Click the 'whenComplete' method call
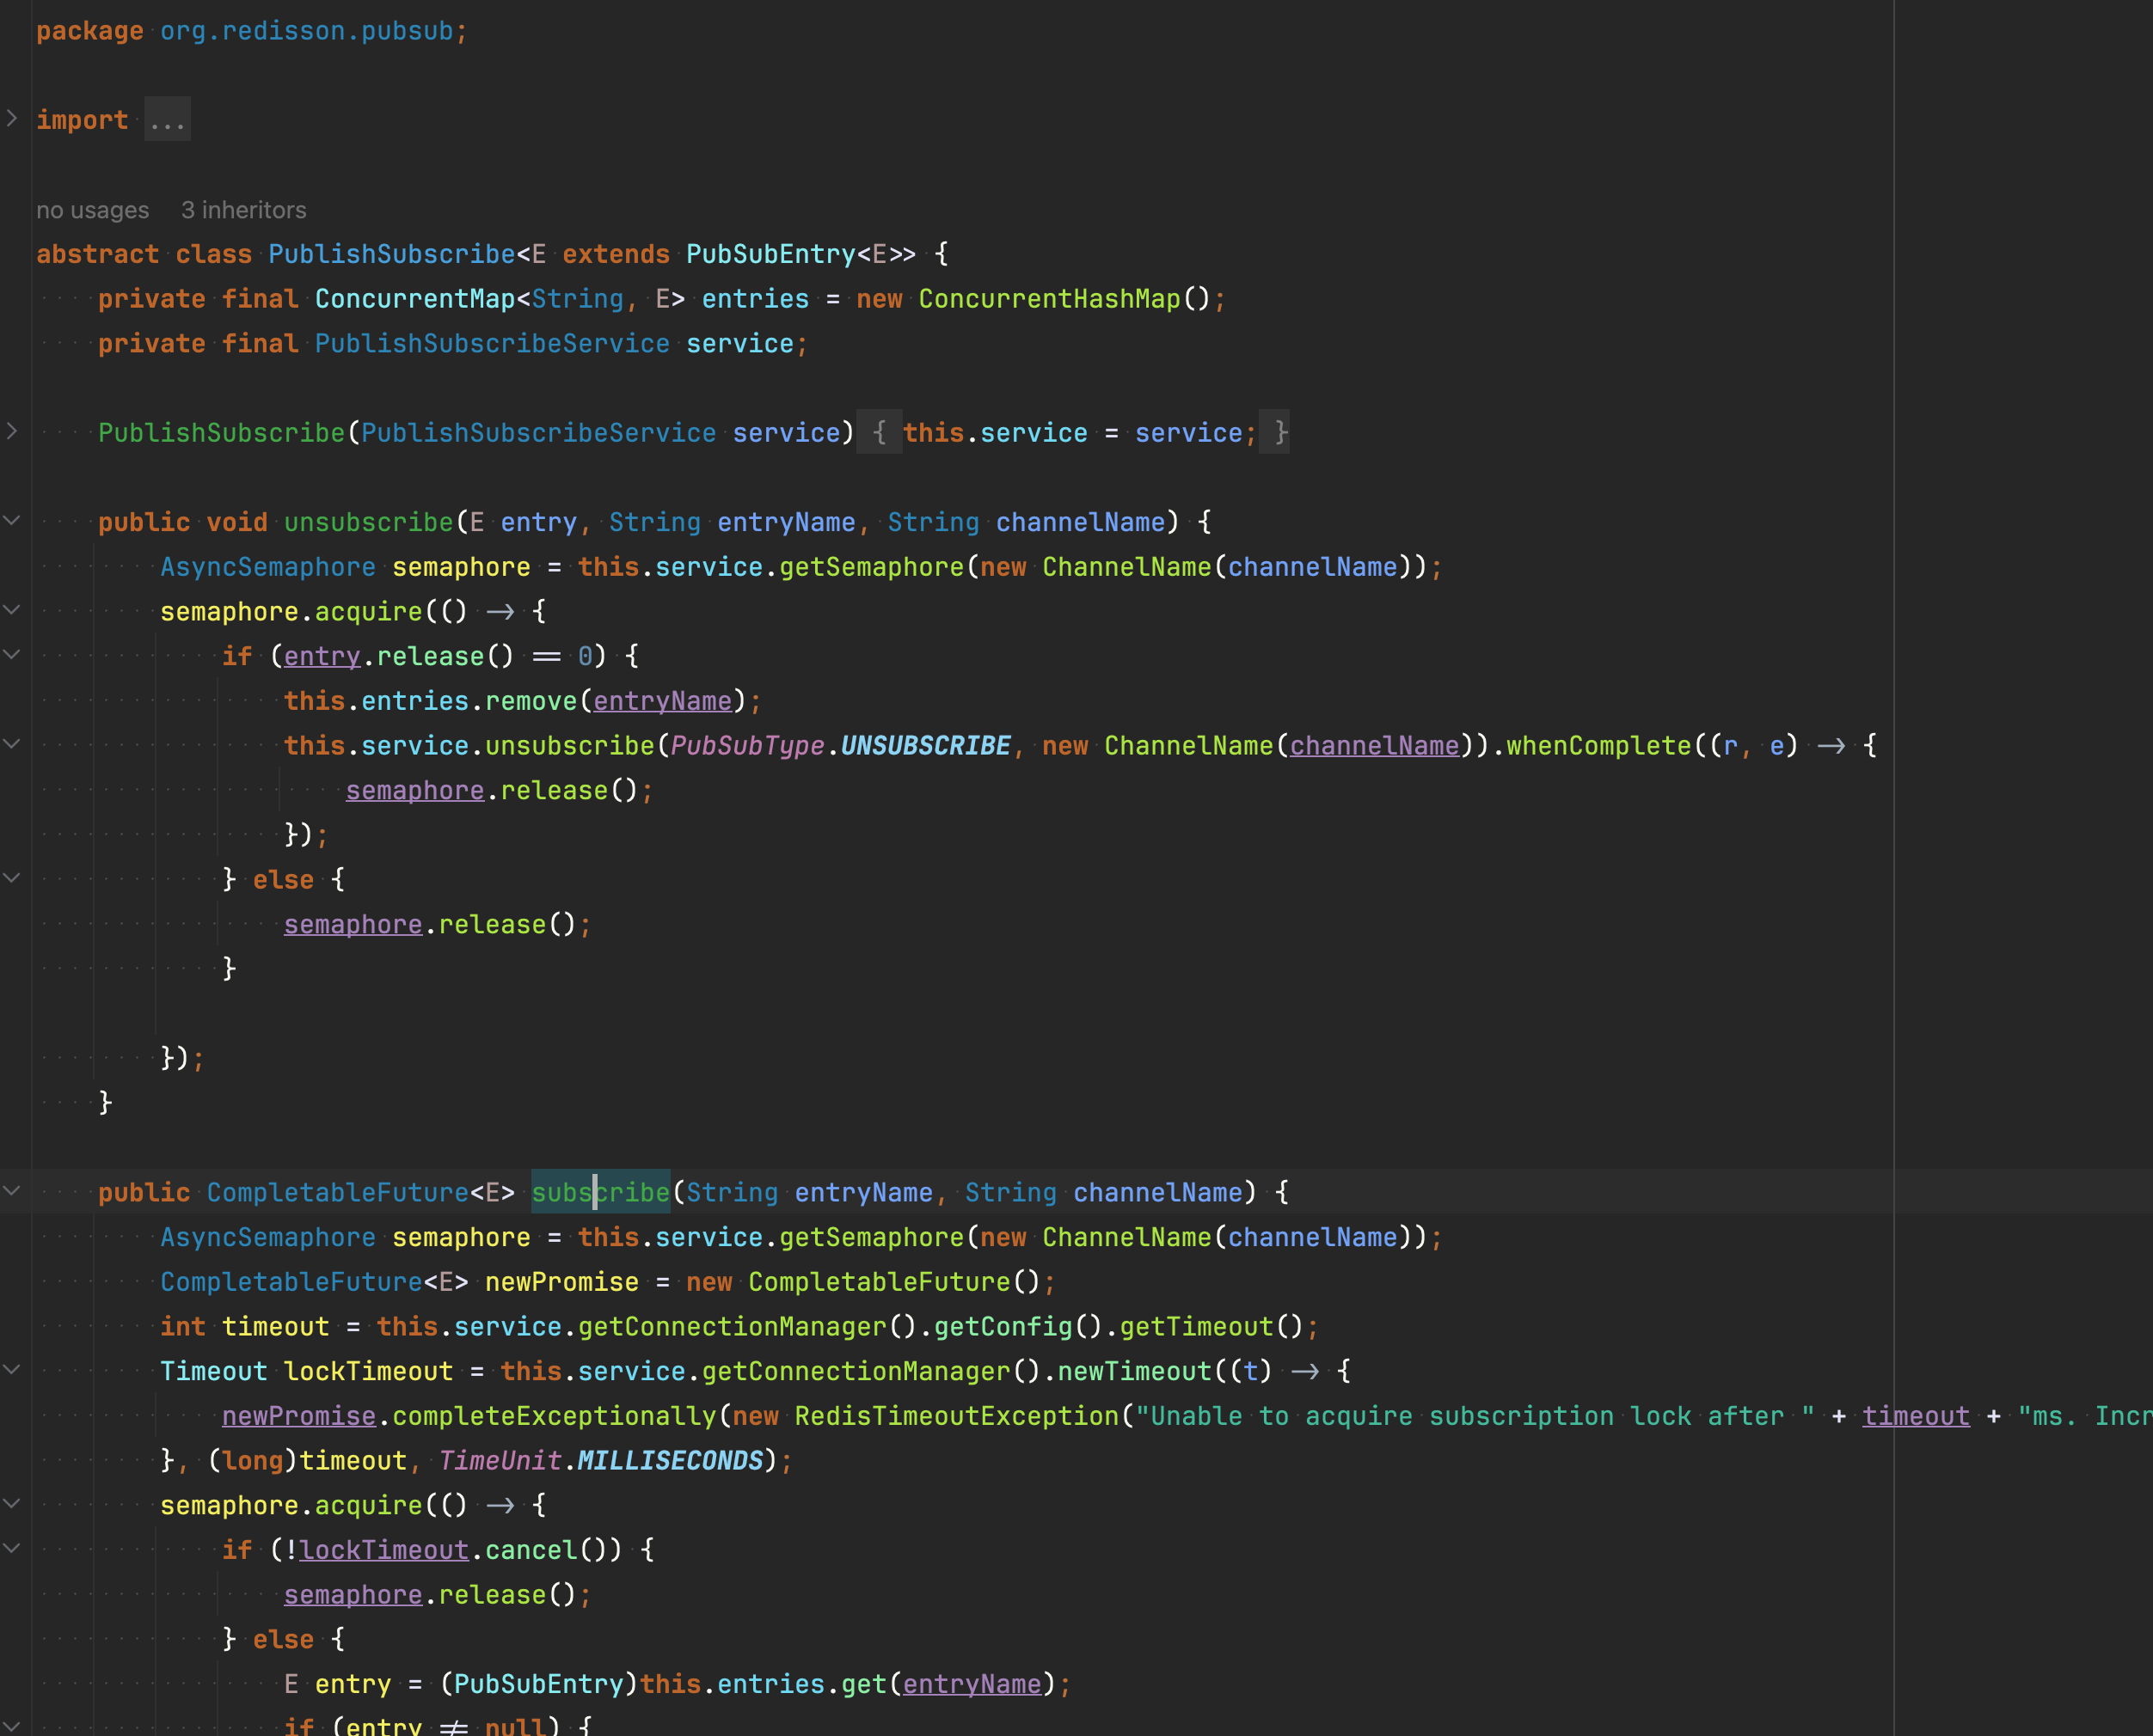The image size is (2153, 1736). pos(1598,746)
